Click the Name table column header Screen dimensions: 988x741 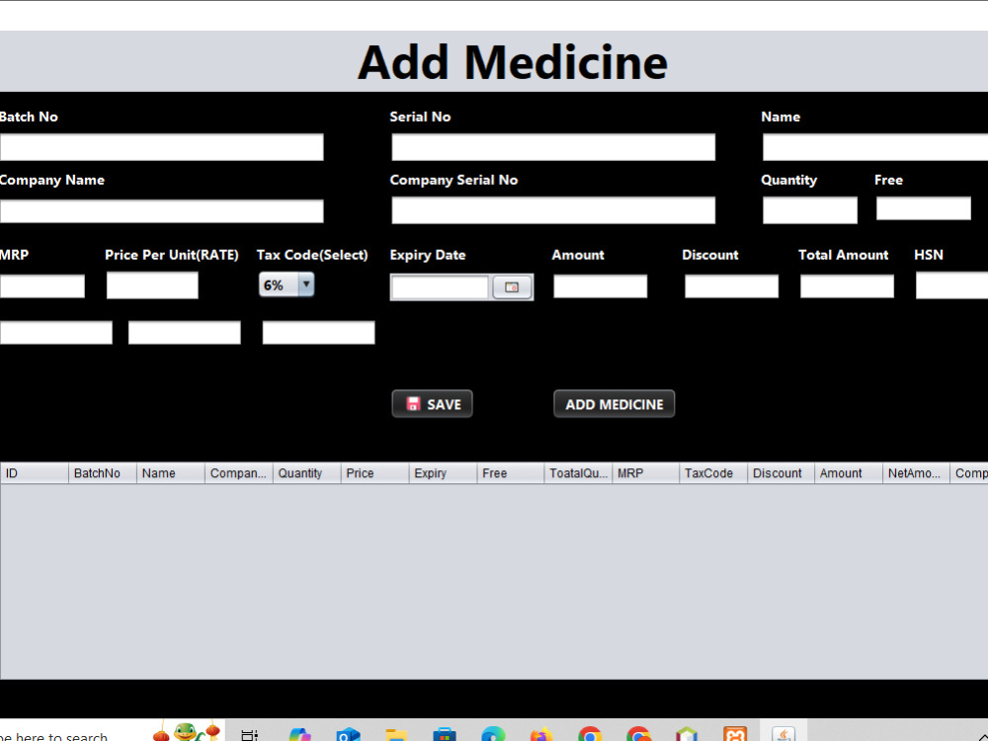(170, 473)
